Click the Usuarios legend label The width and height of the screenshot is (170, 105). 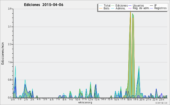[x=138, y=5]
